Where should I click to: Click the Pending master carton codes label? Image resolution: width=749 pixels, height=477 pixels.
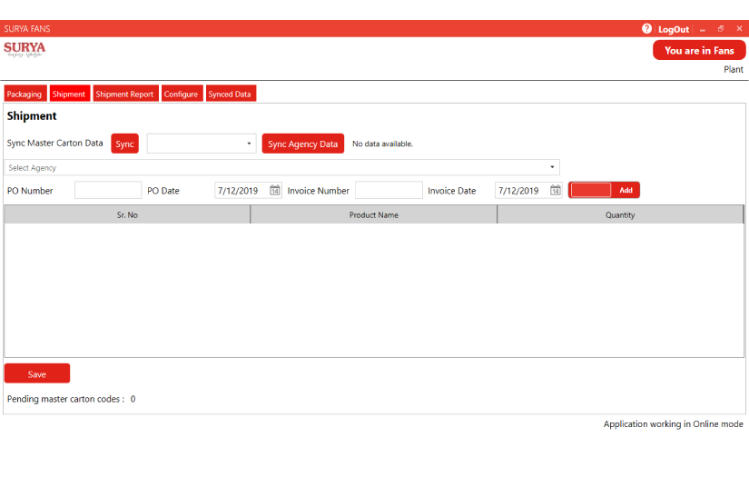pos(65,399)
